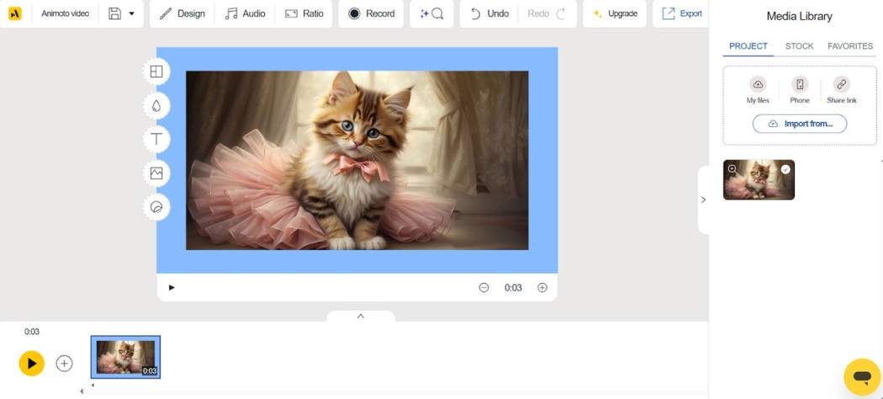The height and width of the screenshot is (399, 883).
Task: Open the layout tool icon
Action: [x=156, y=72]
